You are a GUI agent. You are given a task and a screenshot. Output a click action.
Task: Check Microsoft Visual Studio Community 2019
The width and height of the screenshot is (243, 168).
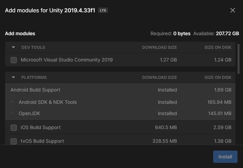coord(14,60)
